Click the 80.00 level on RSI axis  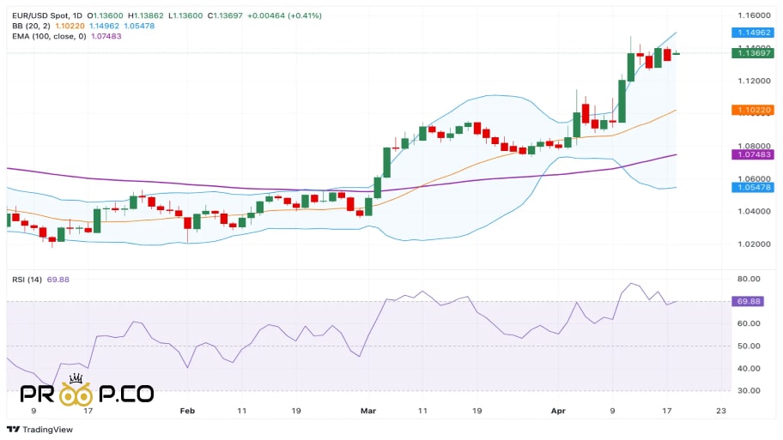[750, 279]
